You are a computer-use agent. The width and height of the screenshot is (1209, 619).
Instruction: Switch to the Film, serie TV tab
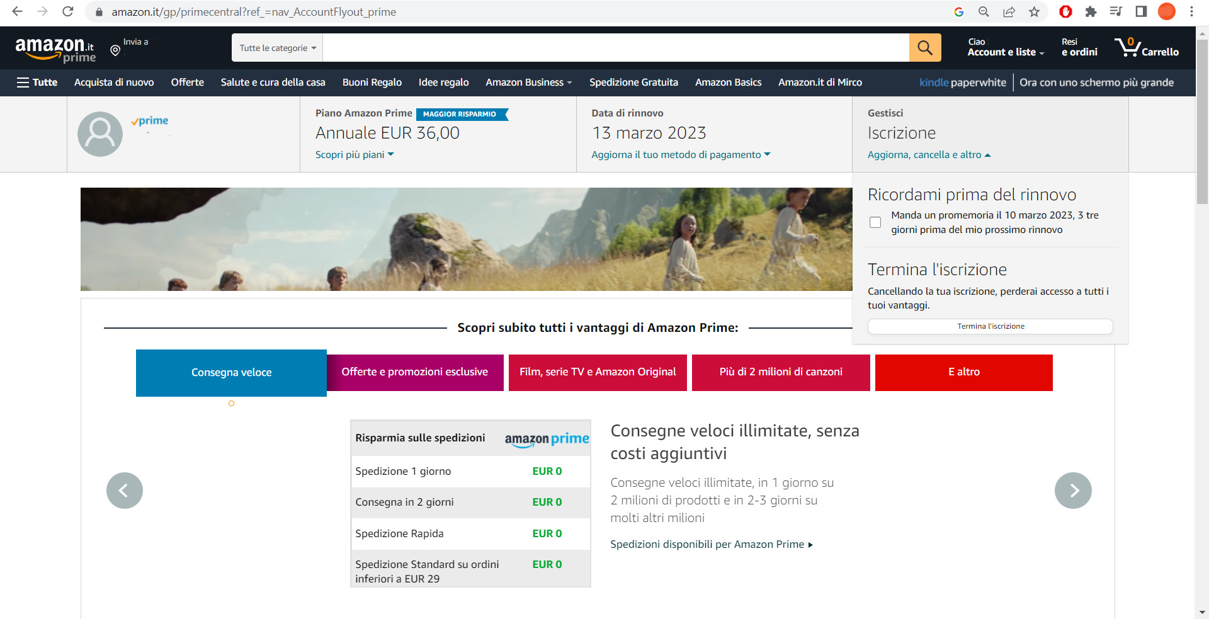(x=597, y=372)
